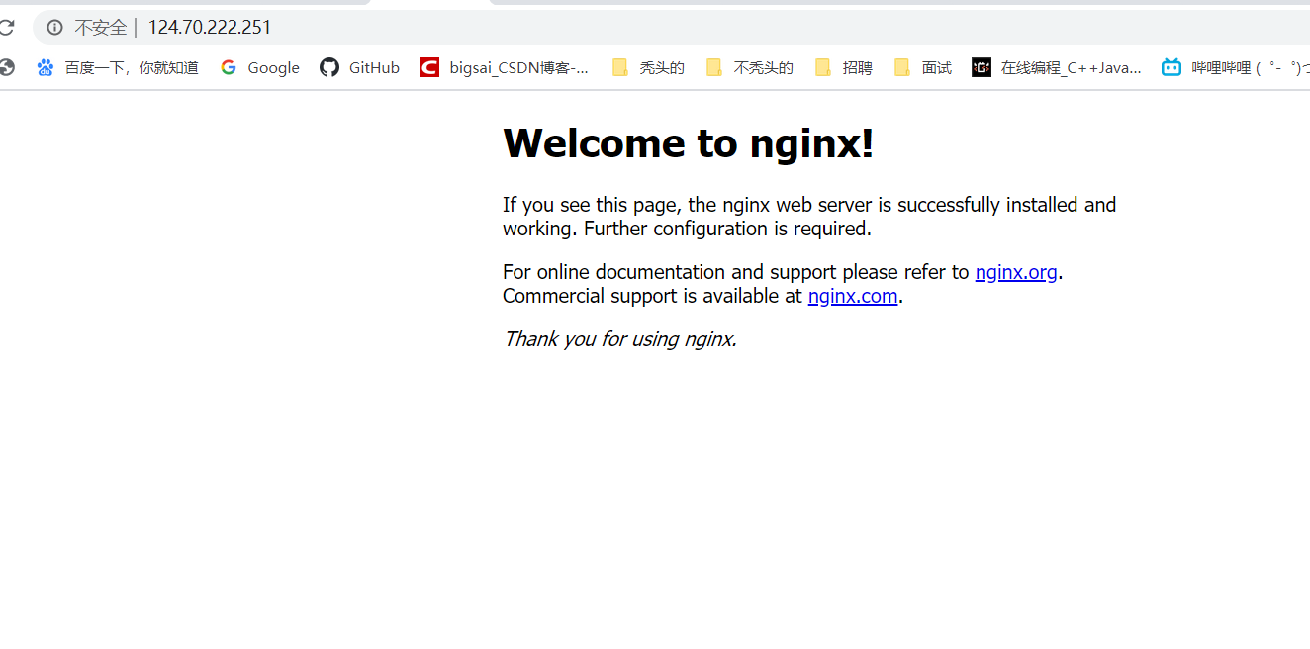
Task: Click the Welcome to nginx! heading
Action: pyautogui.click(x=689, y=143)
